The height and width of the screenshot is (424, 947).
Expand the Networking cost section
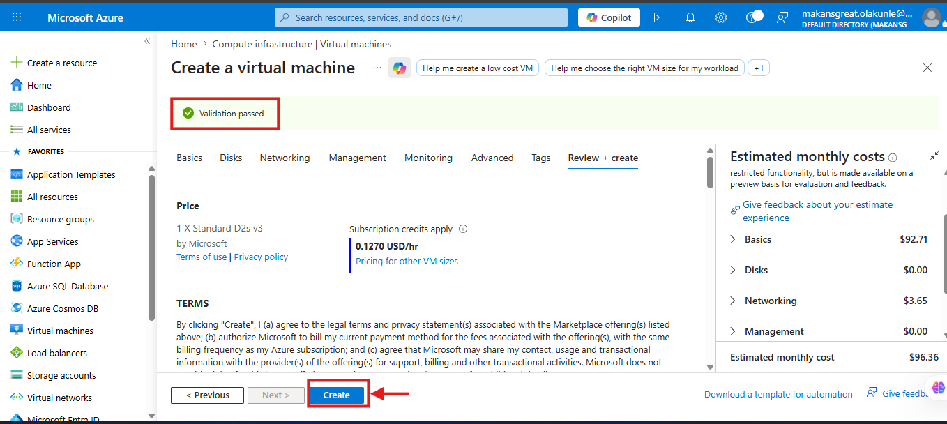(733, 301)
